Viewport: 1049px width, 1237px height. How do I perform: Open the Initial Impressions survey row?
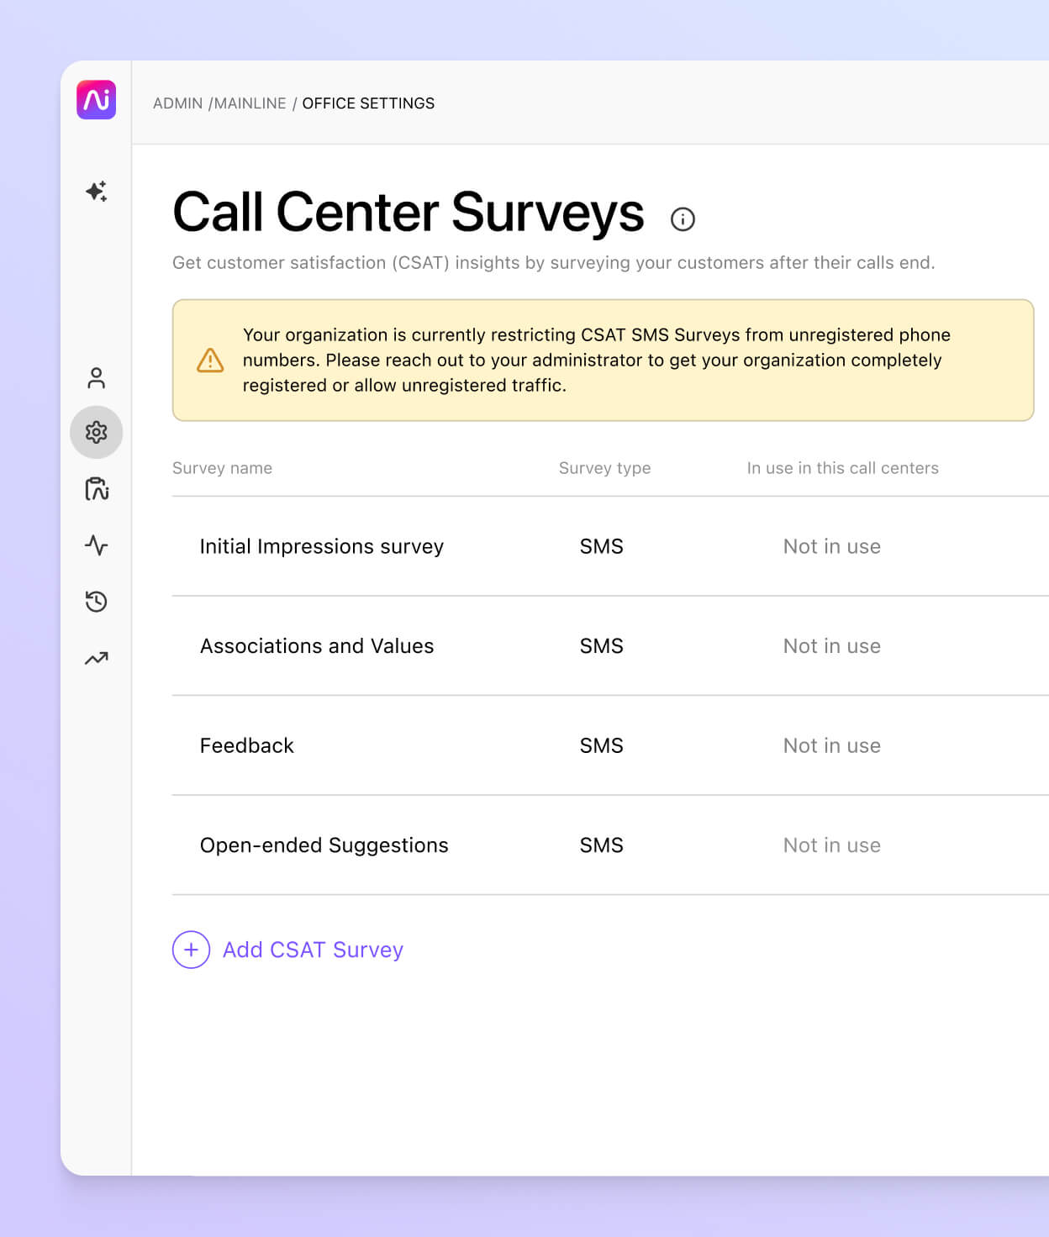point(322,546)
